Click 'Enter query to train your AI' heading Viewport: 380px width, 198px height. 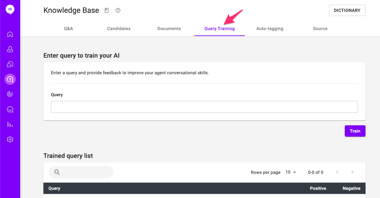point(81,55)
